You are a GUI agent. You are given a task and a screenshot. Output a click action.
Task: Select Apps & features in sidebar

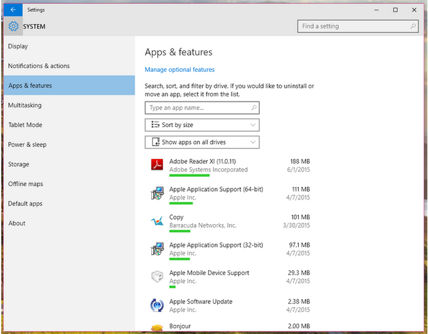tap(69, 85)
